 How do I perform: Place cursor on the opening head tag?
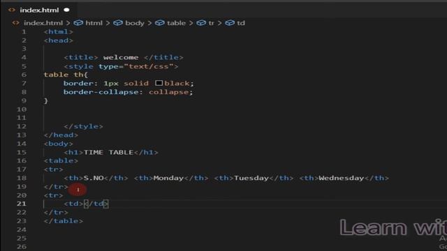(x=59, y=40)
